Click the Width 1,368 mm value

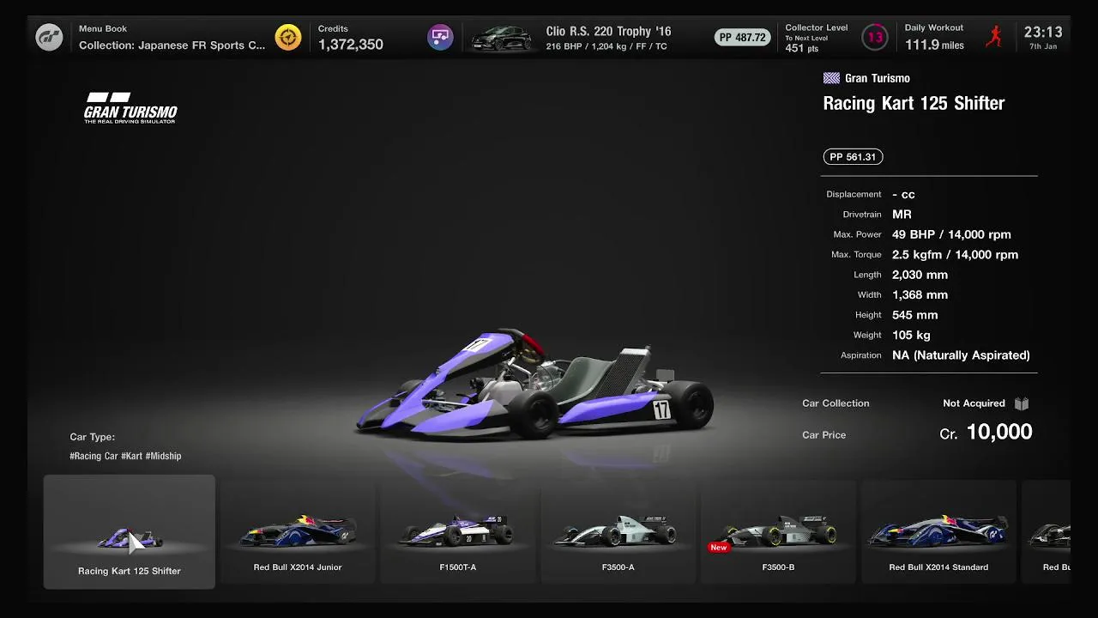point(920,295)
